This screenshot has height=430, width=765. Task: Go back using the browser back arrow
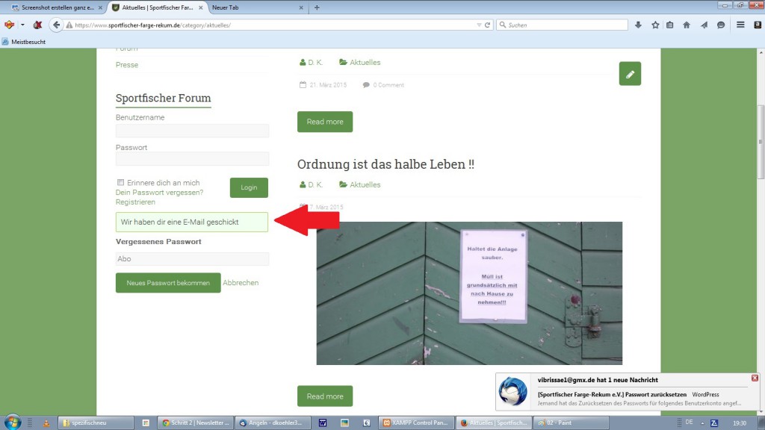pyautogui.click(x=57, y=25)
